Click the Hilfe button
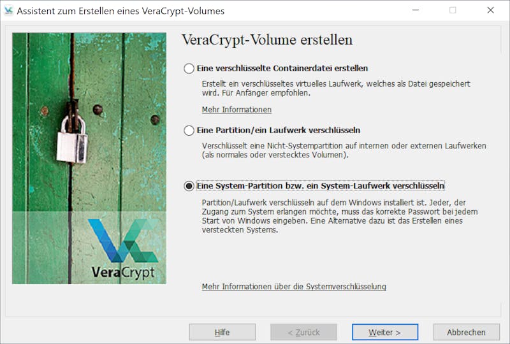Screen dimensions: 510x344 point(222,332)
